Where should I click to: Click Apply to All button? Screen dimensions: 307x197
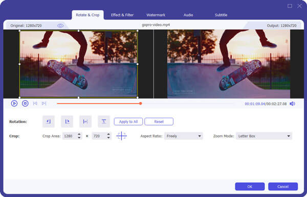click(x=128, y=121)
